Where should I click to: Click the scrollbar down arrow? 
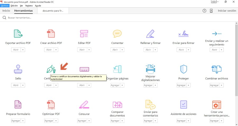236,124
